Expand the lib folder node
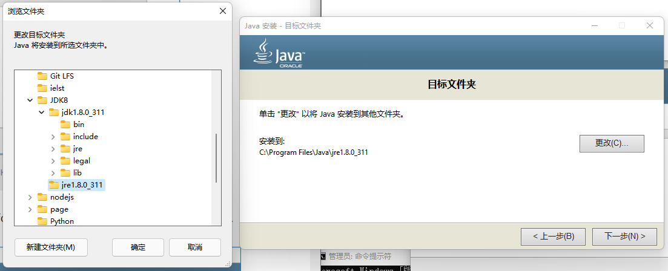 tap(53, 173)
